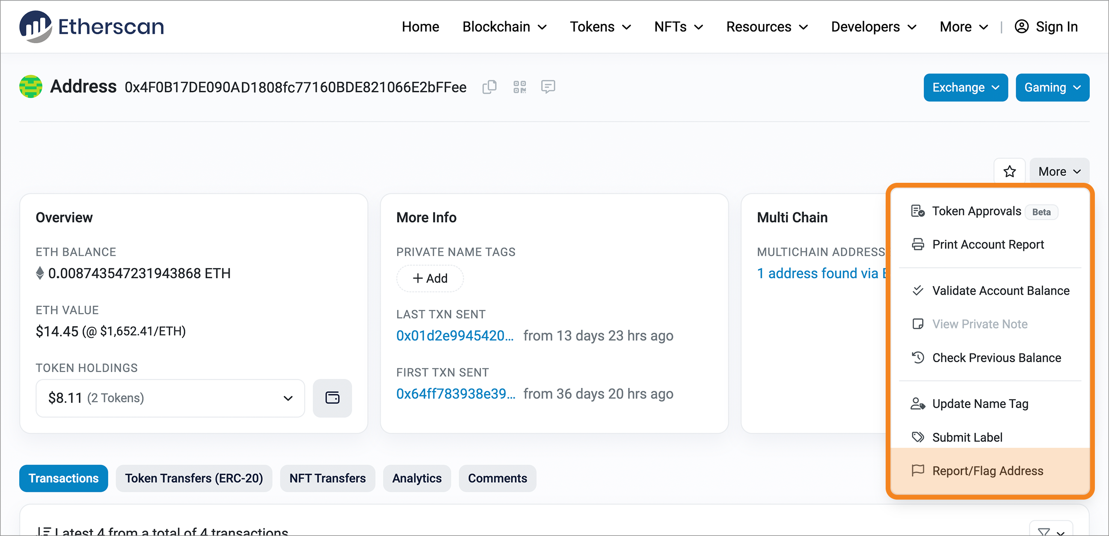Click the Sign In user icon
Screen dimensions: 1109x536
click(1022, 27)
